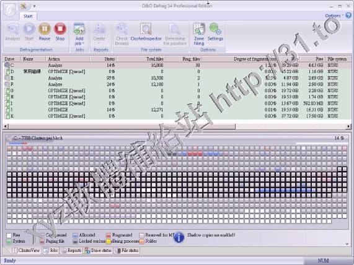354x265 pixels.
Task: Click the Folder legend swatch
Action: point(142,241)
